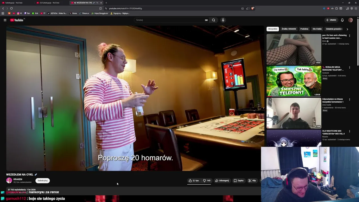Open the Kick bookmark
The height and width of the screenshot is (202, 359).
[x=35, y=13]
